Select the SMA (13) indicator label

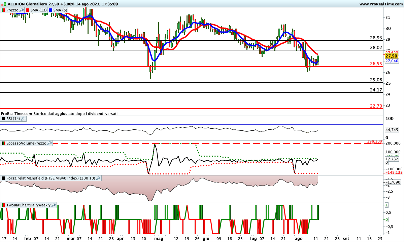(x=38, y=10)
